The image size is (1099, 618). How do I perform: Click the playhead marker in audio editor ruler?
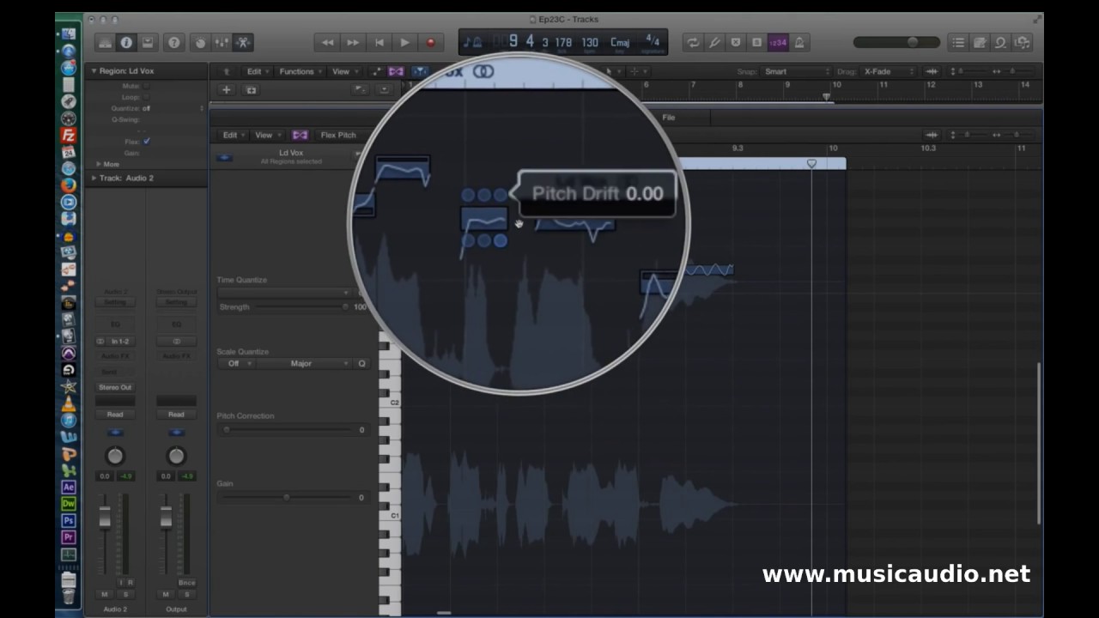[811, 163]
